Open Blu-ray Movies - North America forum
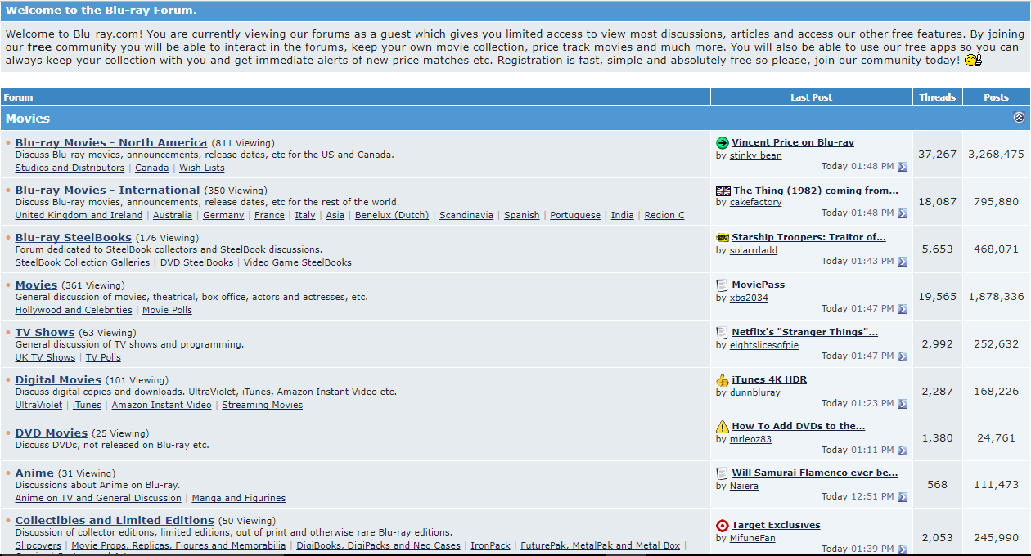The height and width of the screenshot is (556, 1031). click(111, 143)
